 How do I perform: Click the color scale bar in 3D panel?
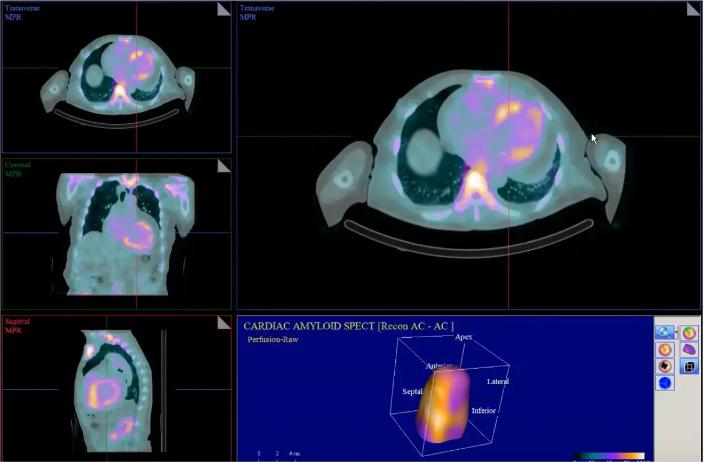pos(609,457)
